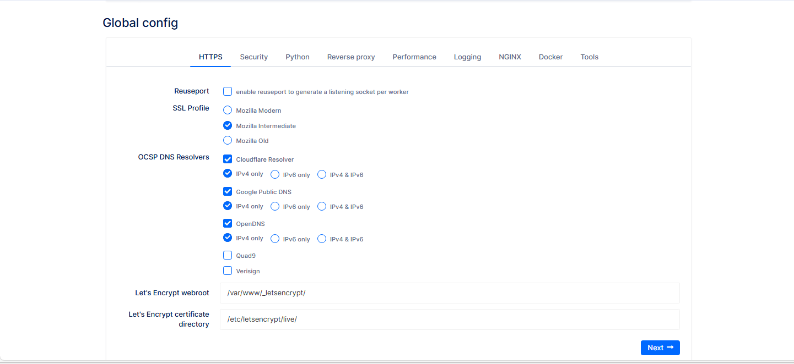Enable reuseport for listening sockets
This screenshot has height=364, width=794.
coord(228,91)
